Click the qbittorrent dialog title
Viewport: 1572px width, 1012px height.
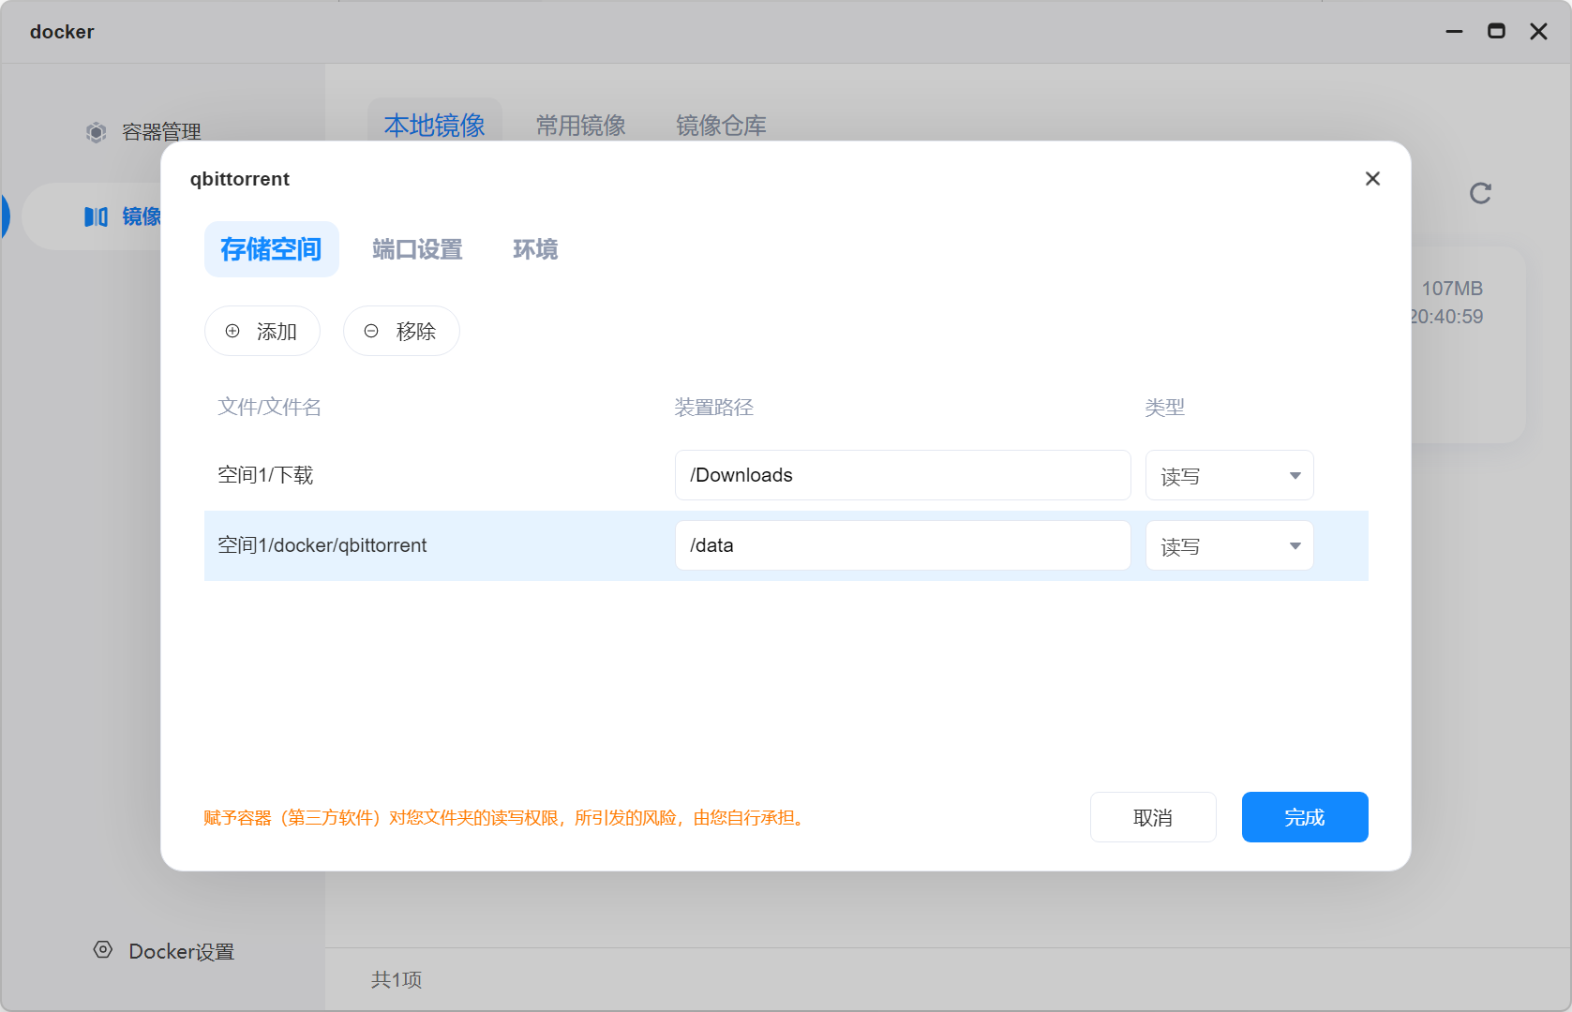pos(239,179)
